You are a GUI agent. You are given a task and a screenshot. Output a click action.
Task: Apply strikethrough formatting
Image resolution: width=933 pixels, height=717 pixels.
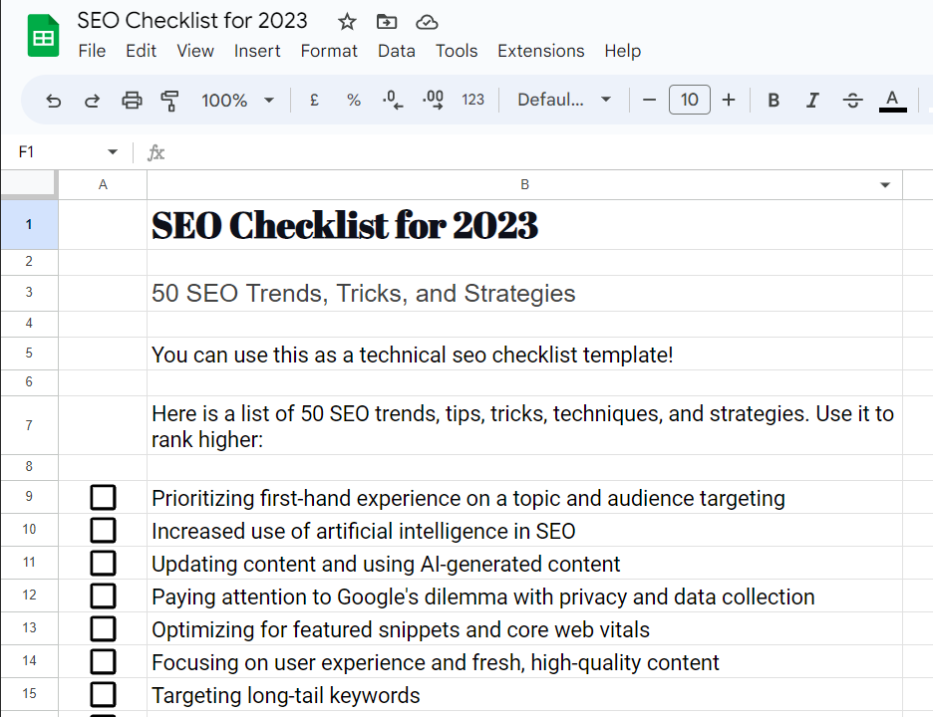(852, 100)
